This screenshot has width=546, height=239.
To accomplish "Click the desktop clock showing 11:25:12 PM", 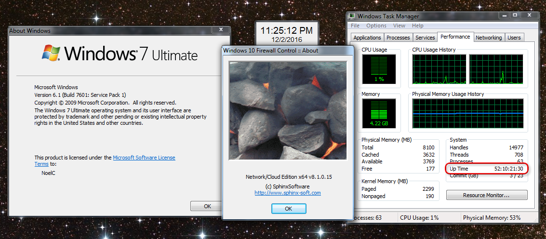I will pyautogui.click(x=287, y=30).
